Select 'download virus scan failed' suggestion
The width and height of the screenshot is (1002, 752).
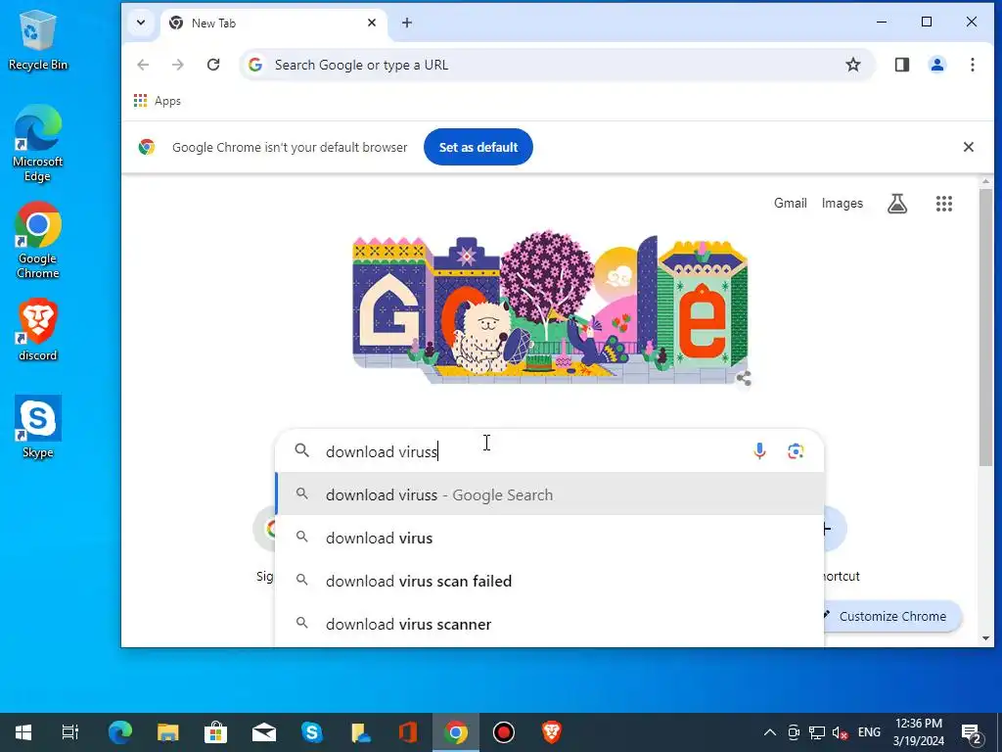click(550, 581)
